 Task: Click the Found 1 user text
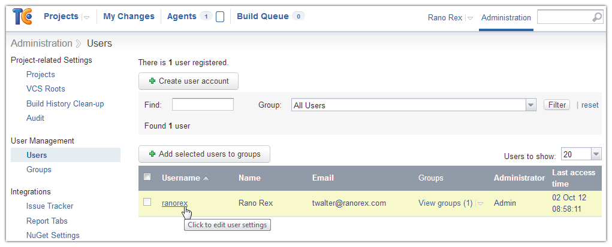(x=167, y=126)
